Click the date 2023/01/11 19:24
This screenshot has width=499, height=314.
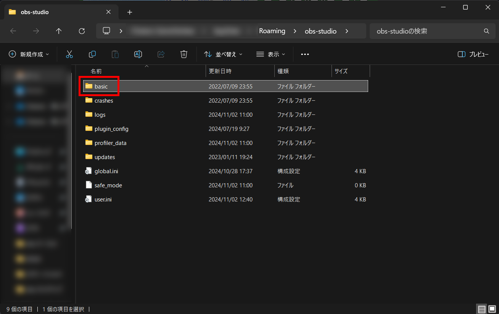click(x=230, y=157)
